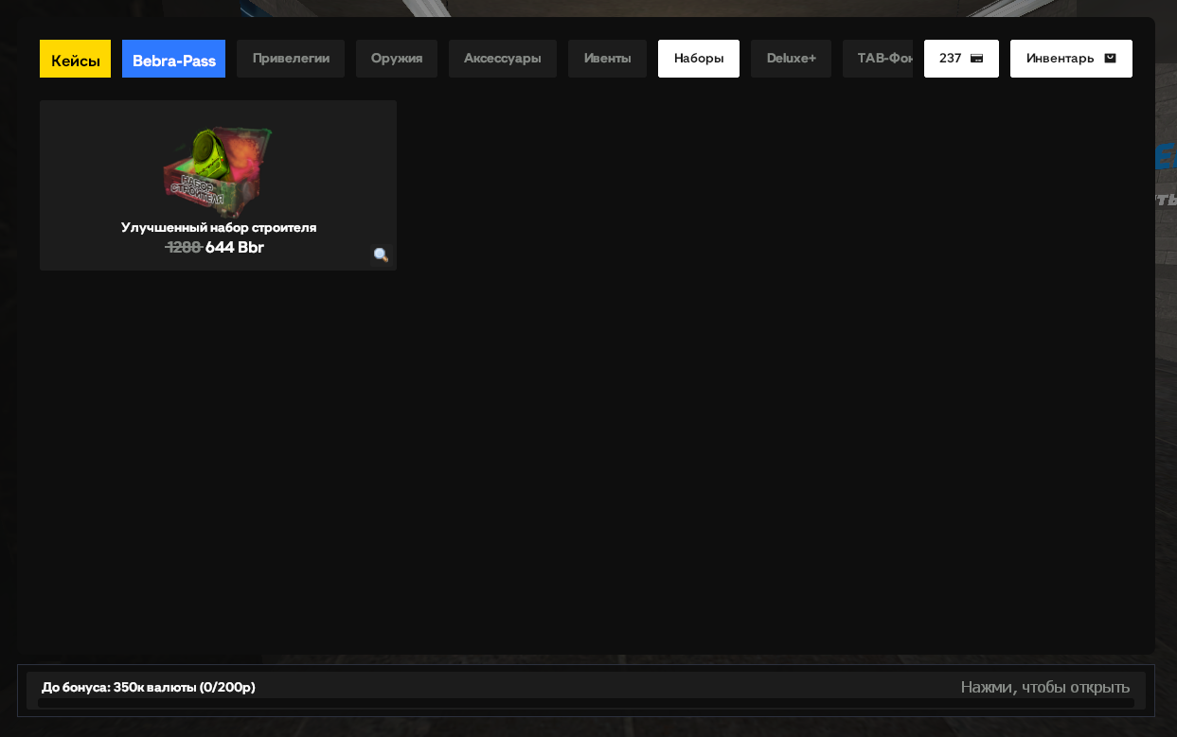Open the Deluxe+ tab

792,59
